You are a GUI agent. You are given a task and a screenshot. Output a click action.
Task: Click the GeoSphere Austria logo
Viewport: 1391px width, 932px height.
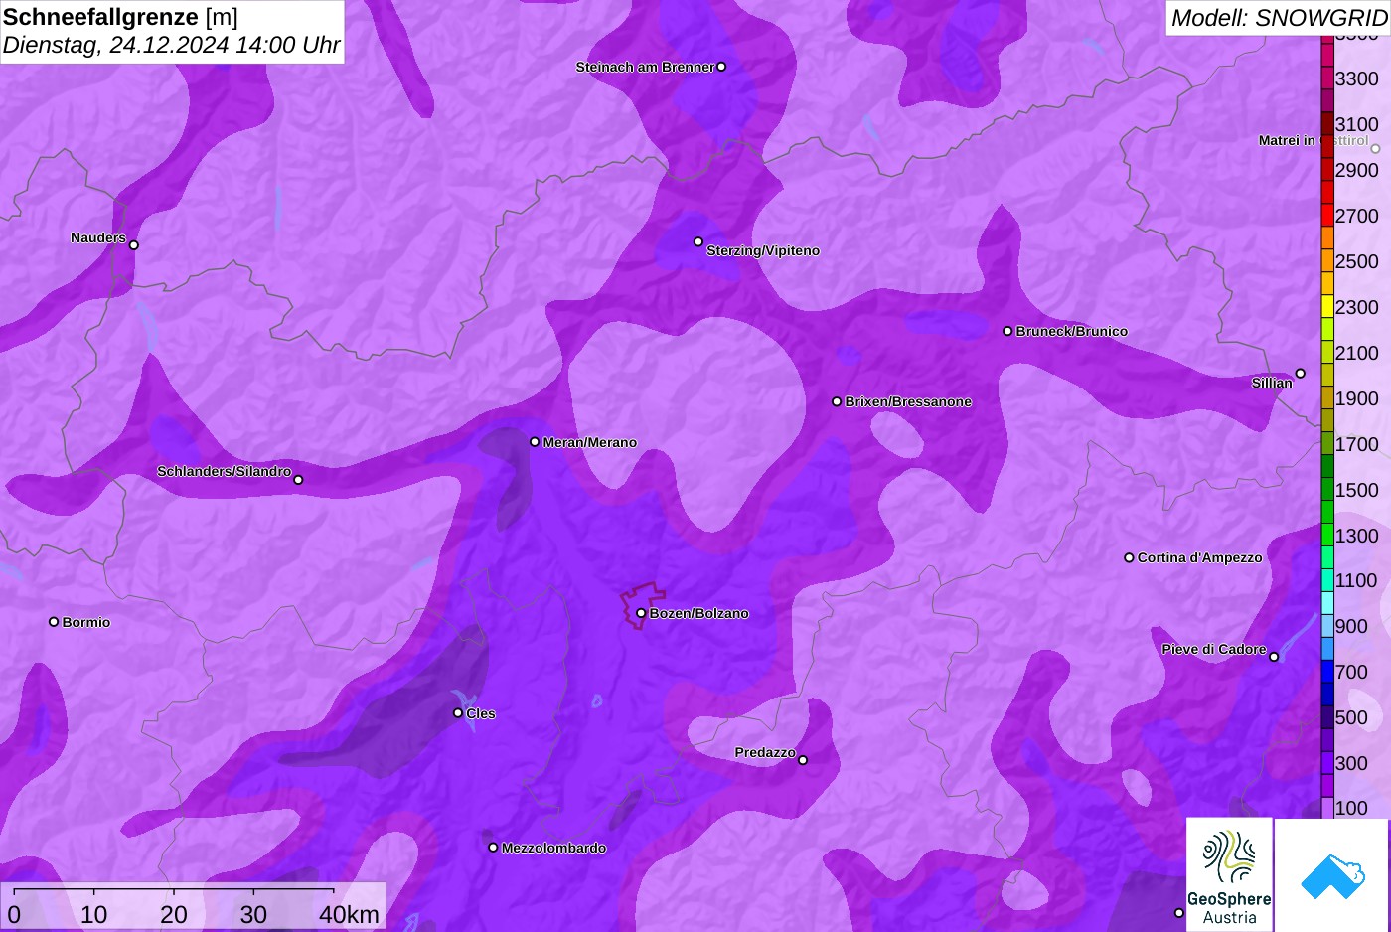(x=1229, y=875)
